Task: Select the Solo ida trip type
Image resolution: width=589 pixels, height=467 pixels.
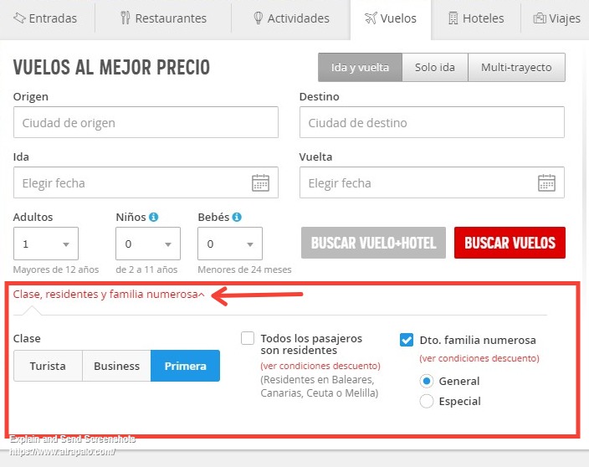Action: 435,67
